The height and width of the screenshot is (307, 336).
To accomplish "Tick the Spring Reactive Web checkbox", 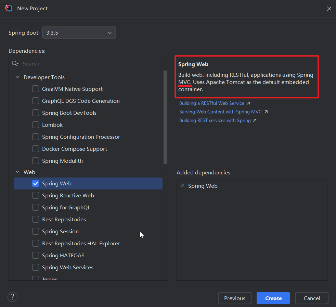I will pyautogui.click(x=36, y=195).
